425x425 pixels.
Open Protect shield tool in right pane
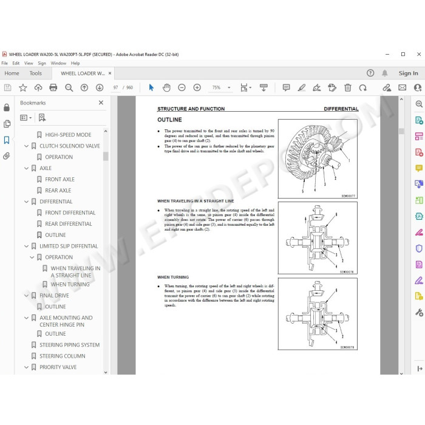[x=419, y=248]
